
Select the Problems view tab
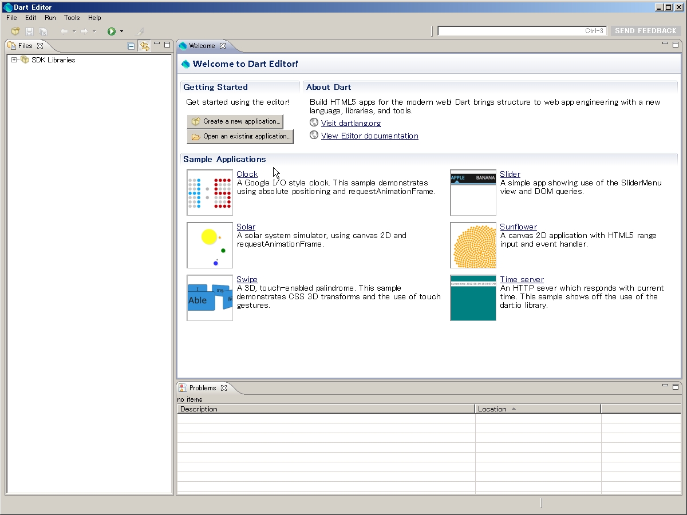click(x=203, y=388)
